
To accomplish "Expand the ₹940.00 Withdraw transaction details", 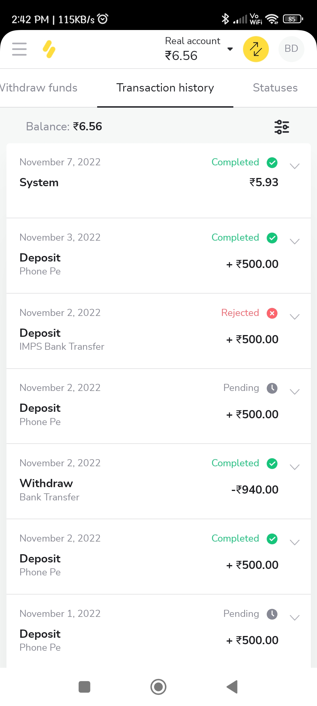I will (294, 467).
